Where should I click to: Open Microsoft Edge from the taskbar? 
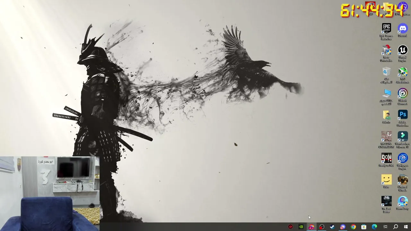pyautogui.click(x=374, y=227)
